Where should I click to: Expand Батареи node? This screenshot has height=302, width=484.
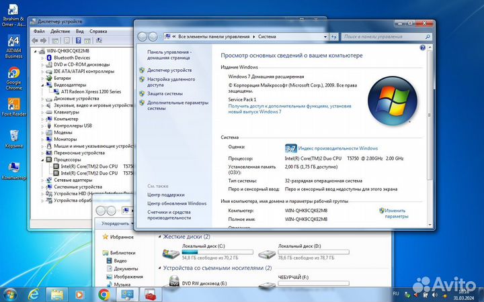(42, 79)
